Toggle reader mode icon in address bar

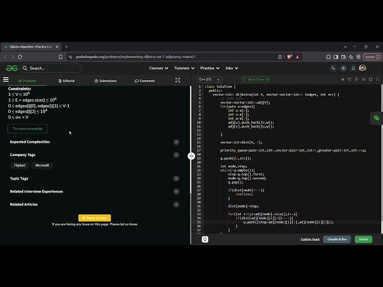(x=280, y=57)
